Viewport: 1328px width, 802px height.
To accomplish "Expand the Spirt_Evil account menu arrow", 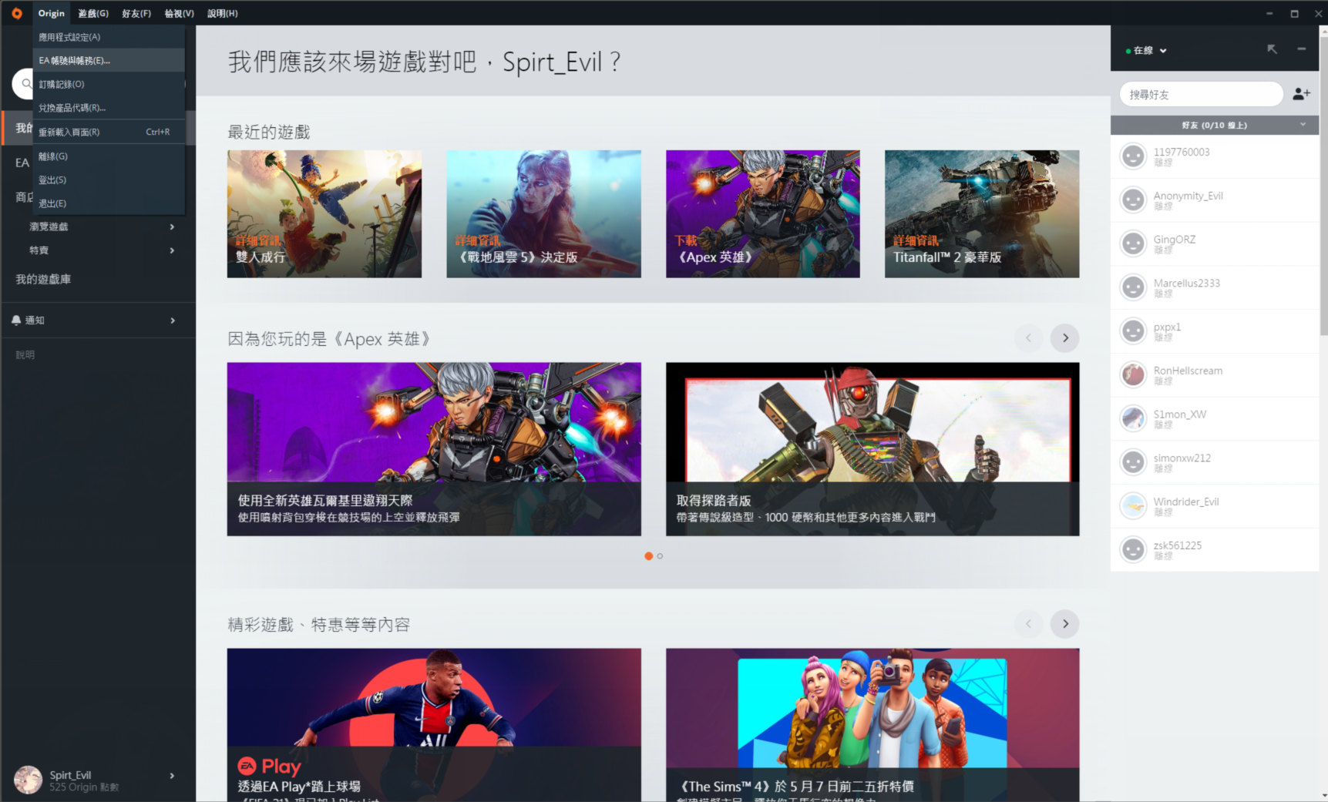I will (172, 776).
